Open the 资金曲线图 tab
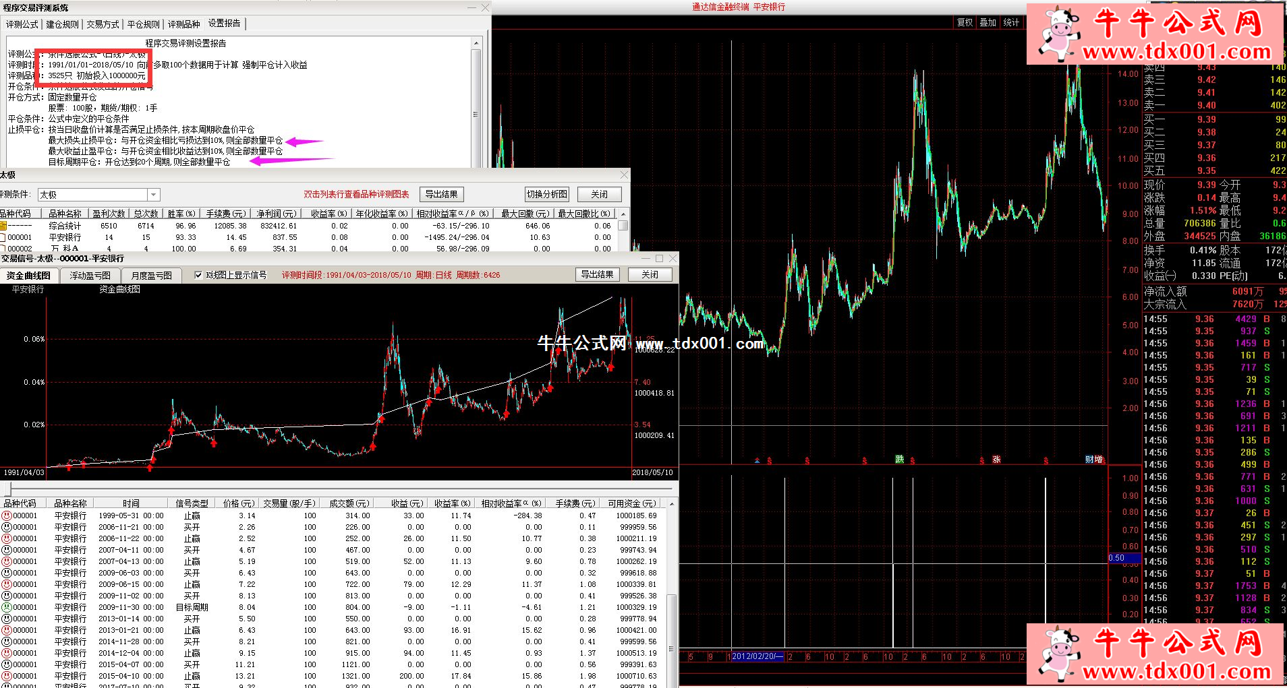 tap(28, 276)
